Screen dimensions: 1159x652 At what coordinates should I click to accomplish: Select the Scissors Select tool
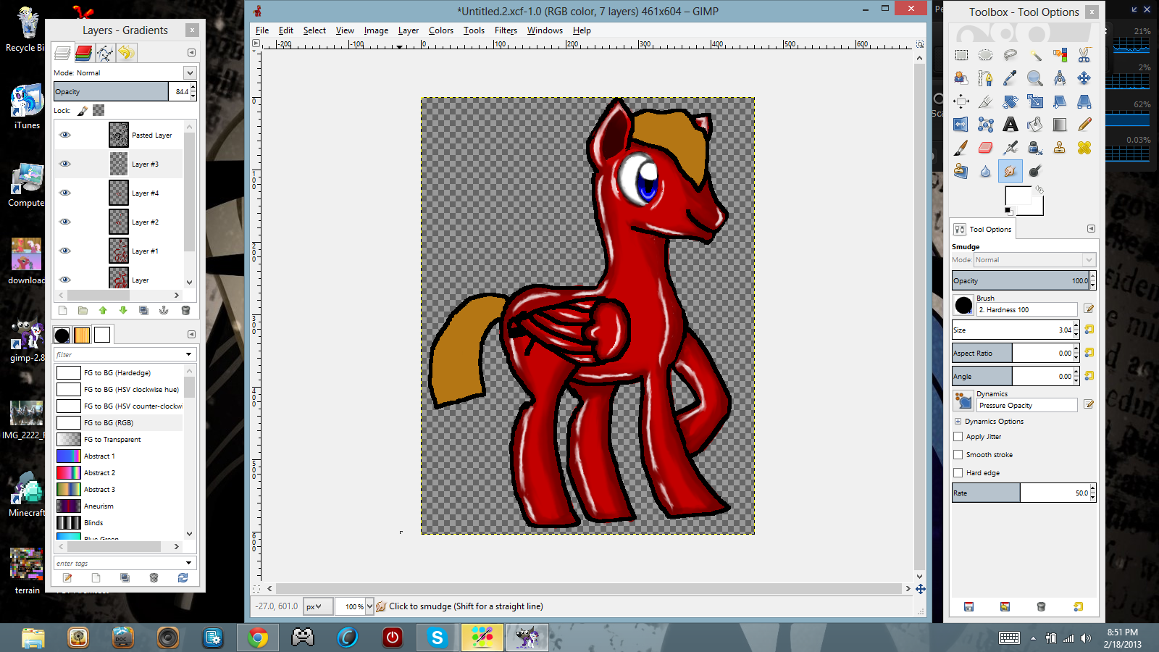pos(1084,55)
